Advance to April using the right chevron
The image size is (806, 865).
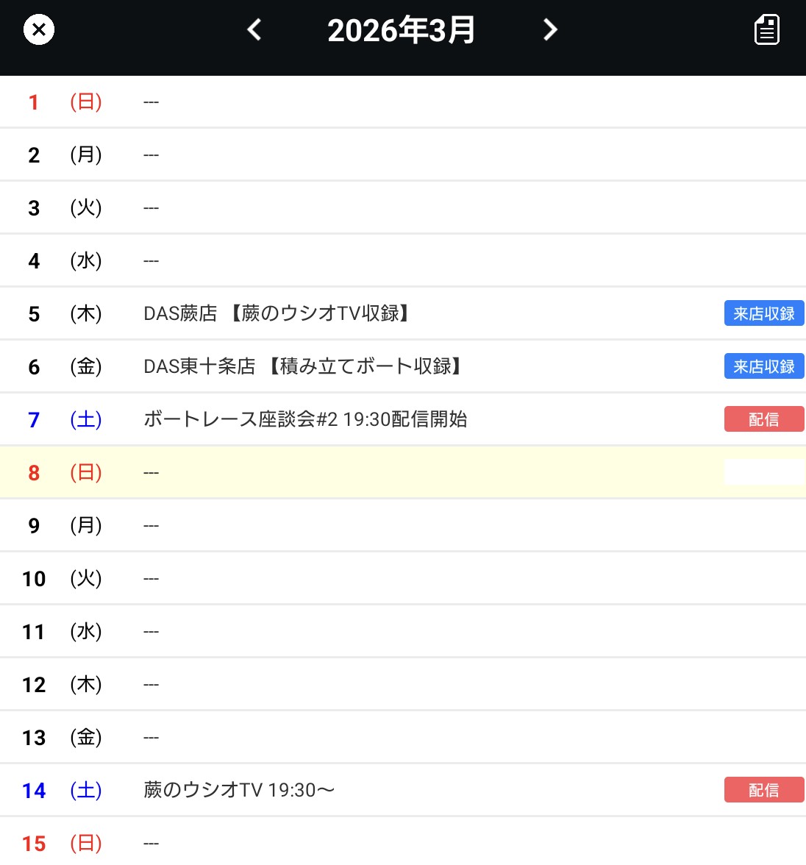click(549, 29)
